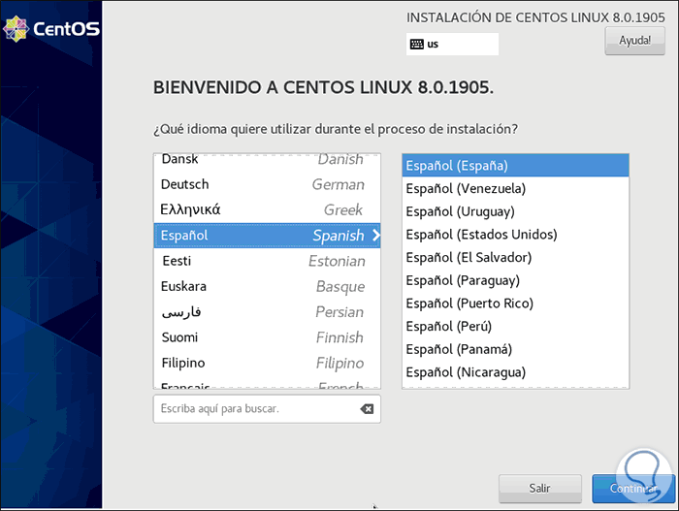The width and height of the screenshot is (679, 511).
Task: Select Filipino language row
Action: [267, 364]
